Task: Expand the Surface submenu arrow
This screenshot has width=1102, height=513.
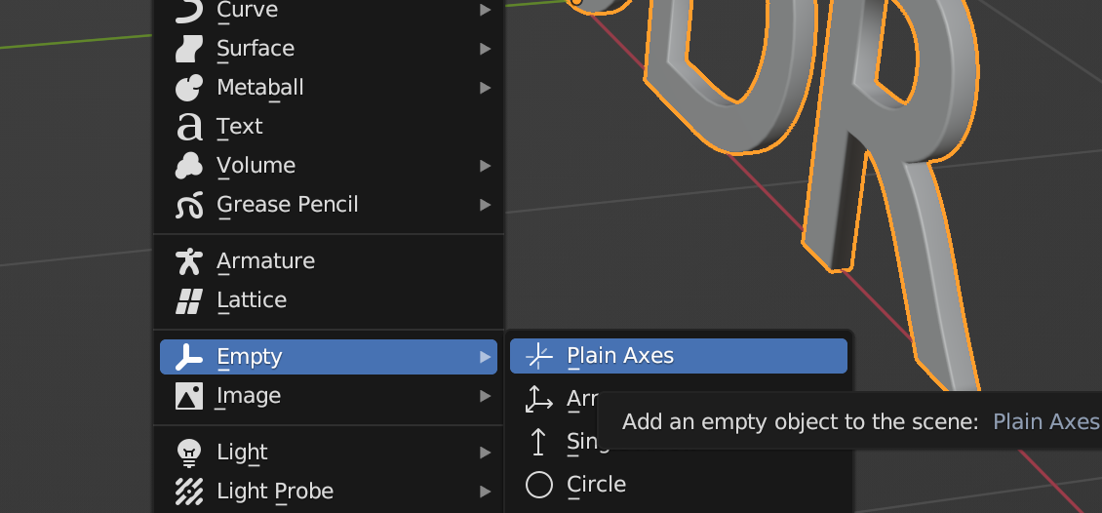Action: [486, 49]
